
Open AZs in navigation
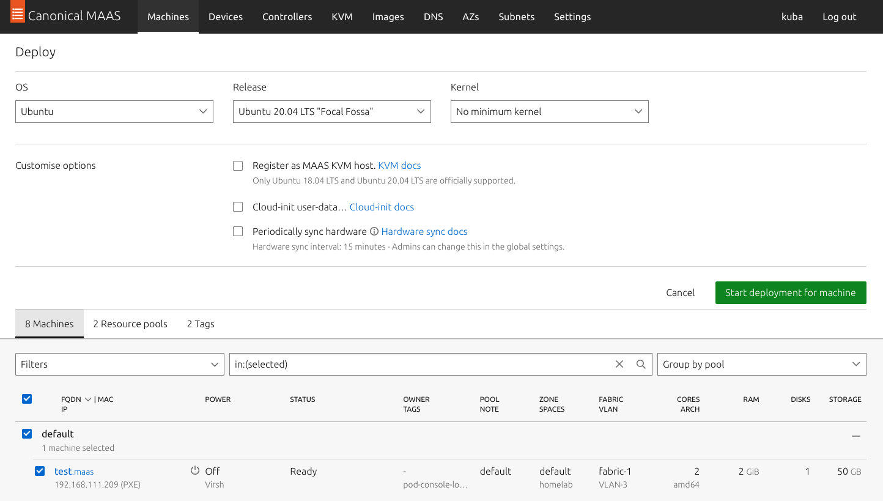471,17
